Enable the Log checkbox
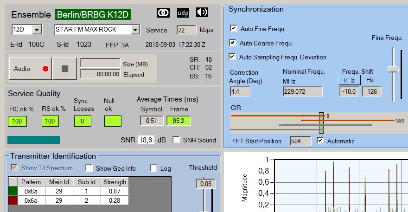Screen dimensions: 408x212 click(x=153, y=168)
